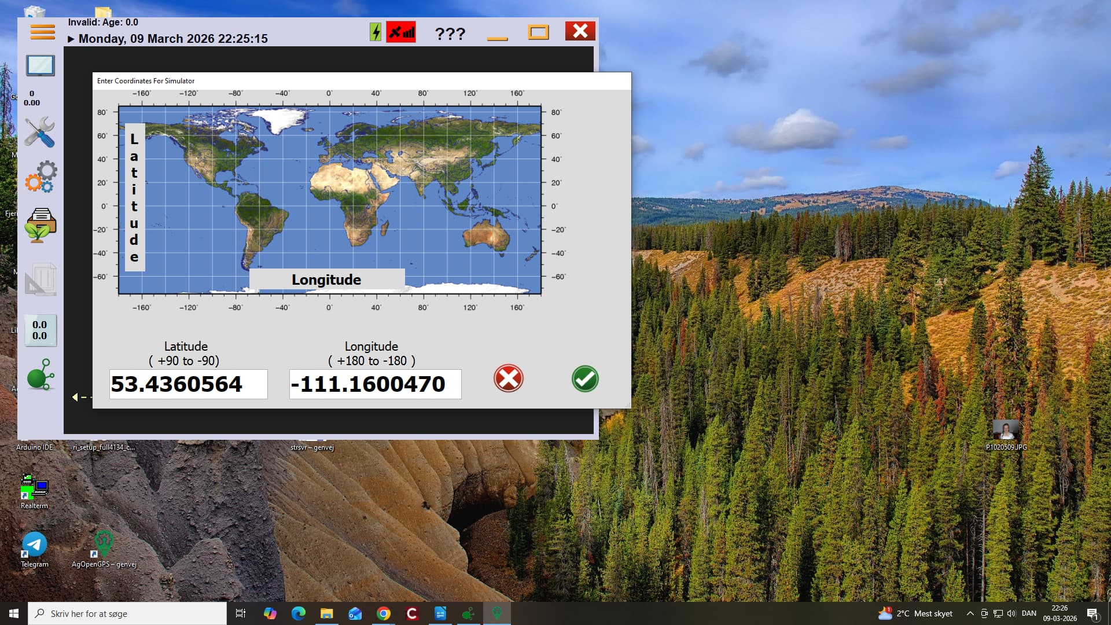The image size is (1111, 625).
Task: Open the gears configuration icon
Action: click(x=41, y=177)
